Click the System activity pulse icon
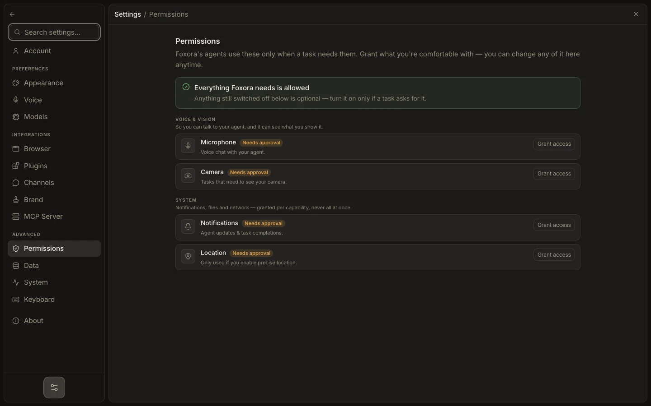Image resolution: width=651 pixels, height=406 pixels. tap(16, 282)
